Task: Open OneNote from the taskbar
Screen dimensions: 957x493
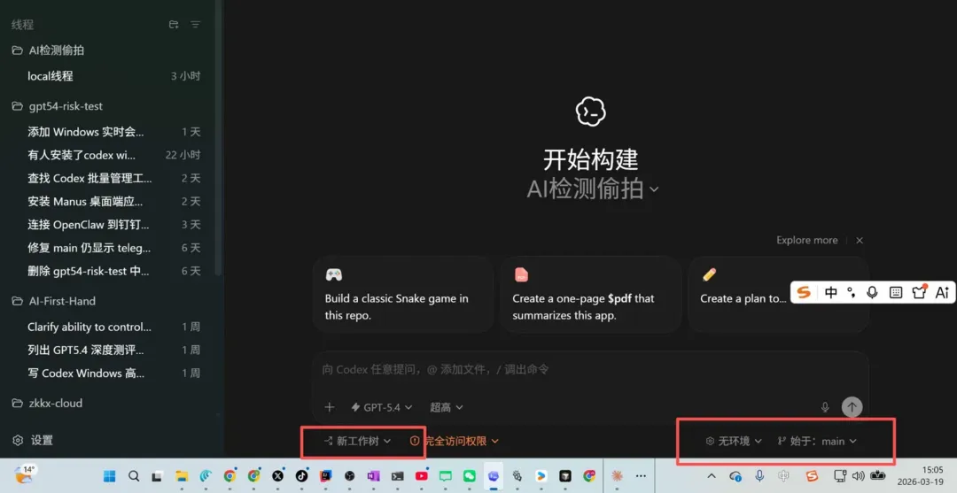Action: 373,475
